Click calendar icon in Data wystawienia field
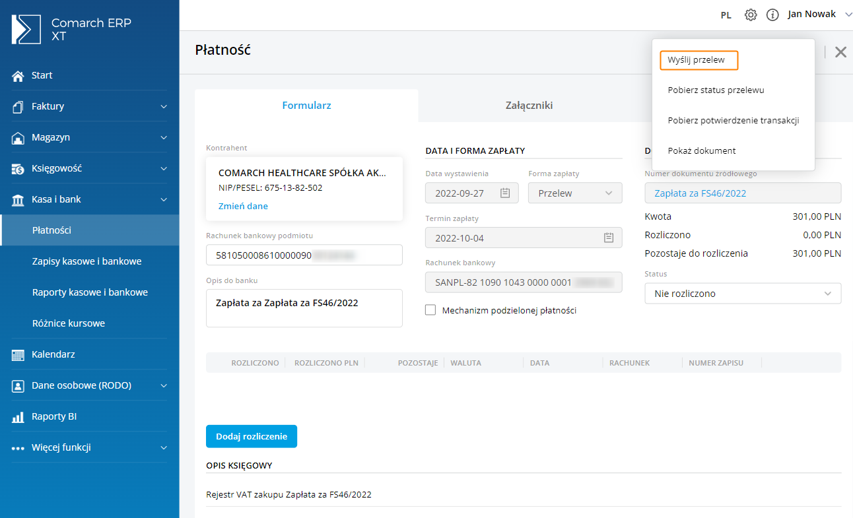Viewport: 853px width, 518px height. pos(506,193)
